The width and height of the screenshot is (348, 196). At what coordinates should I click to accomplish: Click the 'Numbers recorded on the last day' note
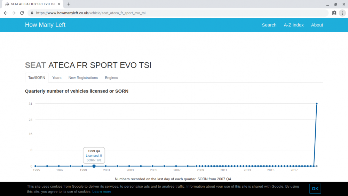[x=173, y=179]
